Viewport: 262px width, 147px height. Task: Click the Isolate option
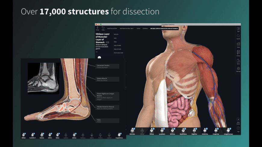116,34
